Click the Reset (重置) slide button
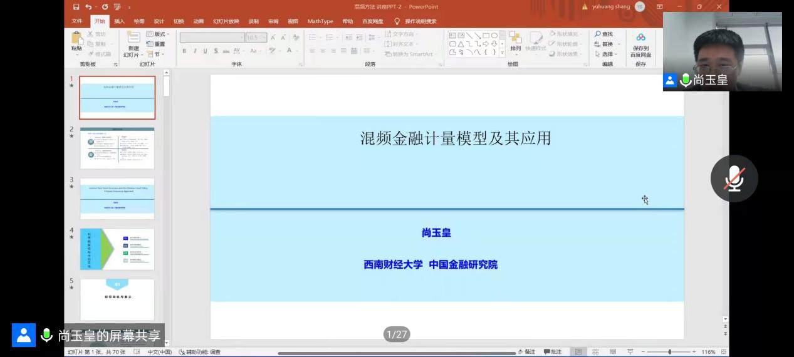The height and width of the screenshot is (357, 794). (x=156, y=44)
